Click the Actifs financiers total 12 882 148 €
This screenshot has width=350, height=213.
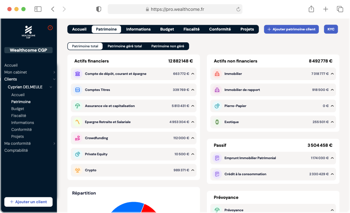(181, 61)
